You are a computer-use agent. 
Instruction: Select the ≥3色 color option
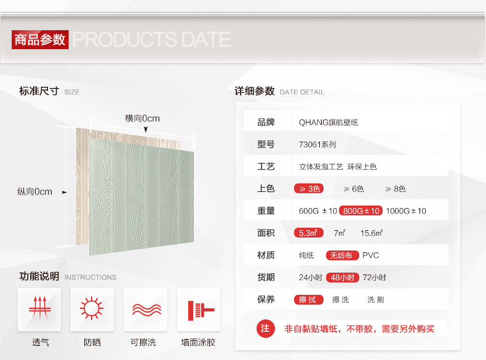pos(309,188)
